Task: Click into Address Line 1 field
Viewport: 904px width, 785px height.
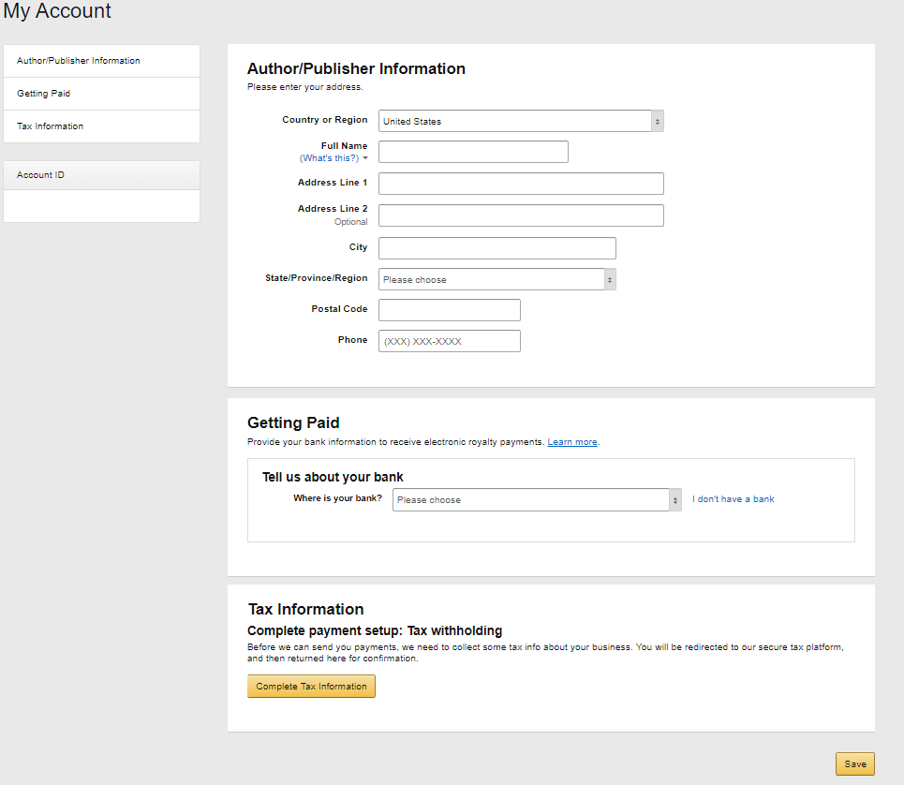Action: coord(521,184)
